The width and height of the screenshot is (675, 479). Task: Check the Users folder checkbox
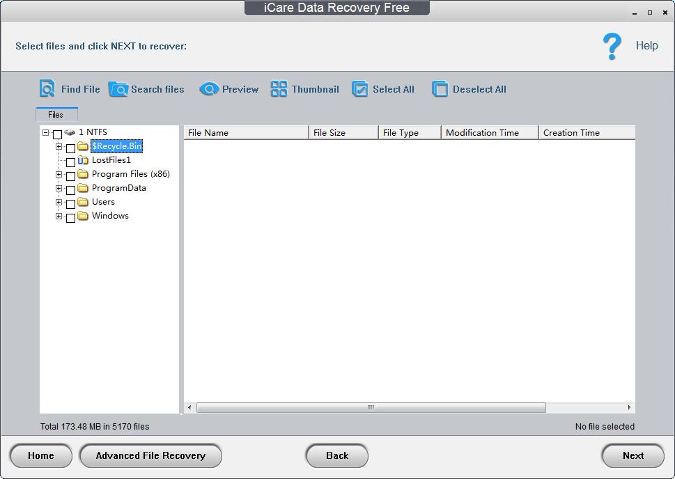[70, 204]
